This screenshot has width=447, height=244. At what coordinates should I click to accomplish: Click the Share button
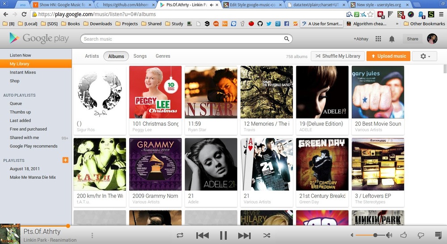(x=413, y=39)
